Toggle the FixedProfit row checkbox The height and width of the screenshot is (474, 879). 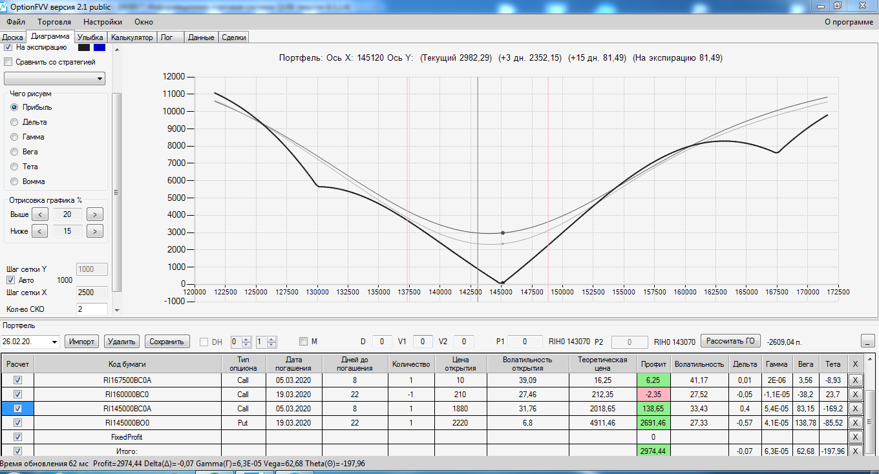tap(18, 437)
